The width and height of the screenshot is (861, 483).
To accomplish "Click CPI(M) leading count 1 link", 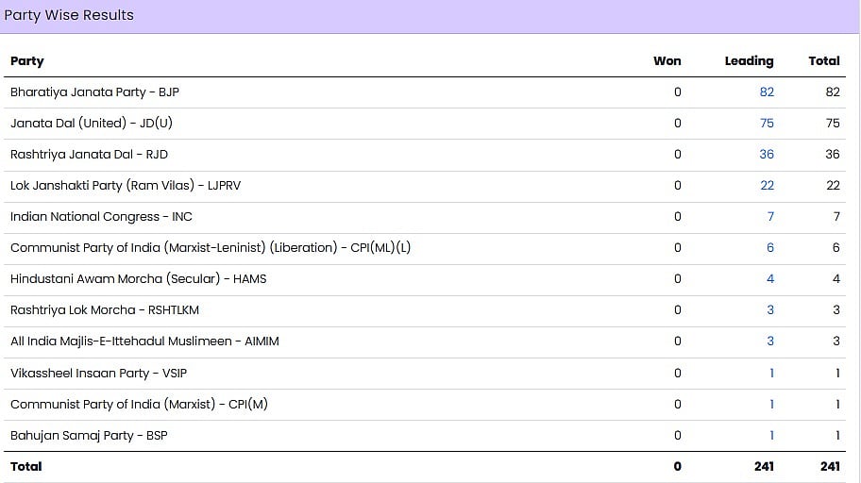I will pos(771,405).
